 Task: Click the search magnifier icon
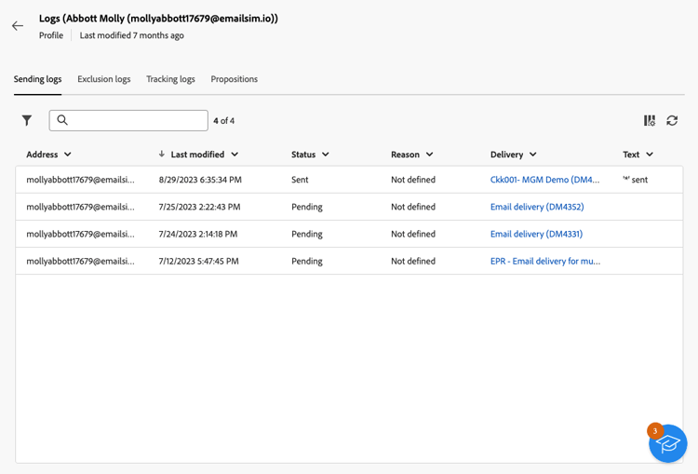(x=62, y=120)
